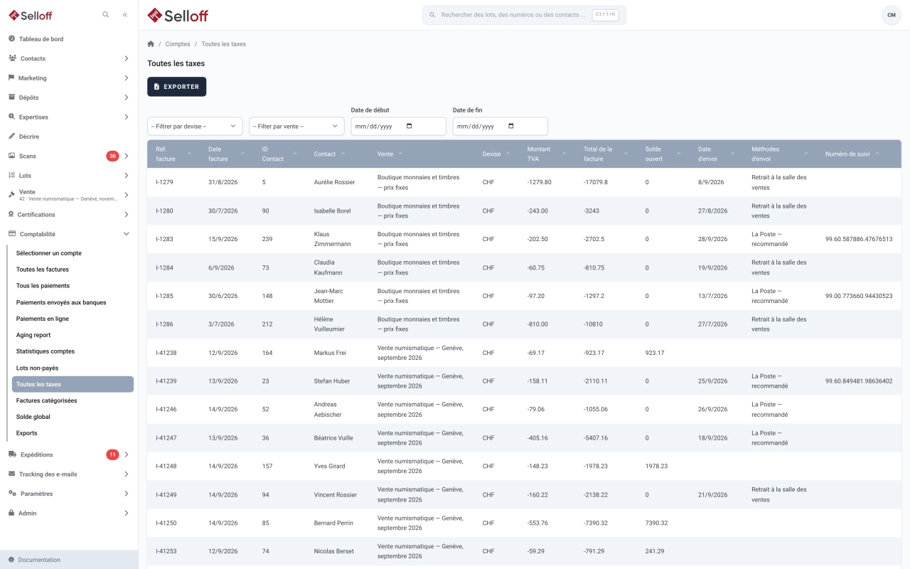Click the Dépôts box icon

11,97
